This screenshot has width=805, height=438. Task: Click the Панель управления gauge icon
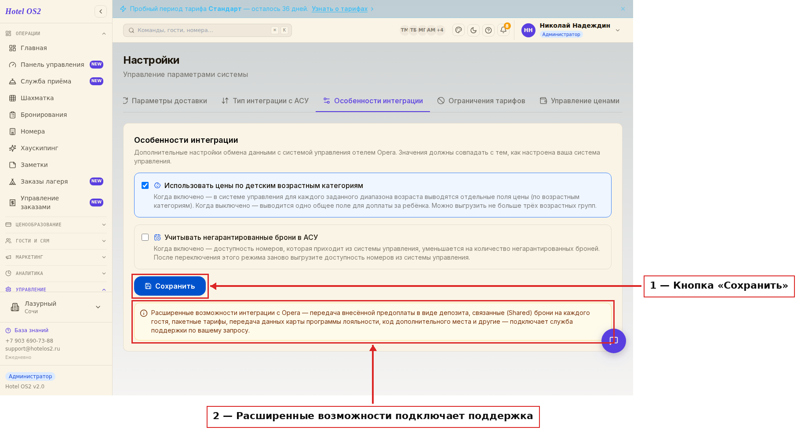(x=13, y=65)
